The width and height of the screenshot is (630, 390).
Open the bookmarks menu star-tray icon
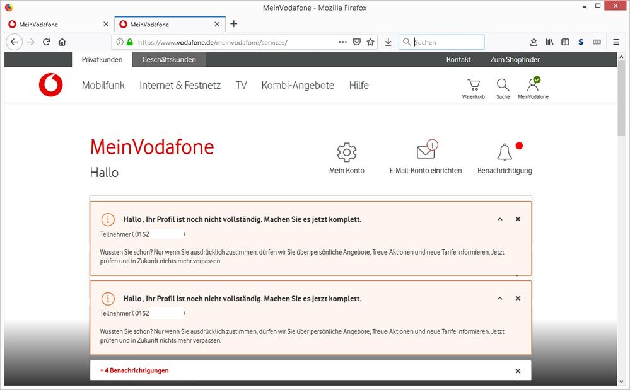(534, 42)
